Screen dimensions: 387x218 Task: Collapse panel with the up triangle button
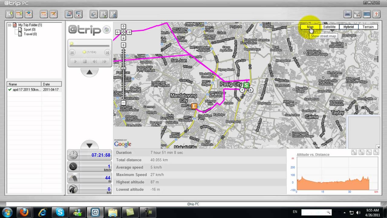(x=89, y=72)
